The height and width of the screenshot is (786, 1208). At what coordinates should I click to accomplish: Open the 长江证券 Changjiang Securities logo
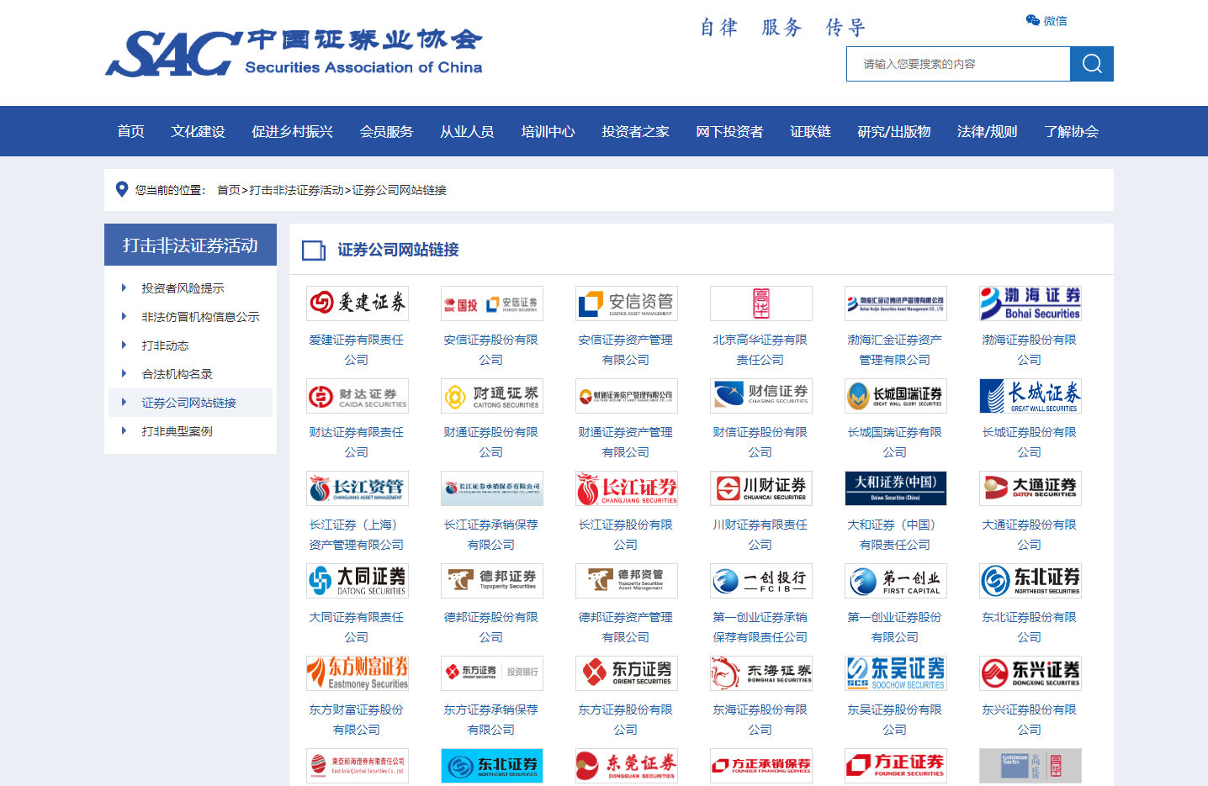[x=626, y=488]
